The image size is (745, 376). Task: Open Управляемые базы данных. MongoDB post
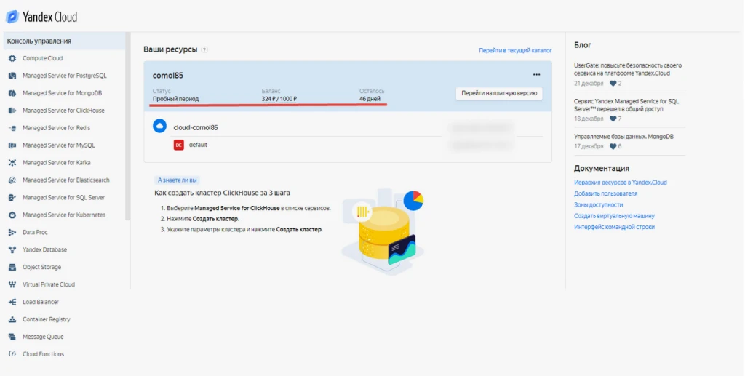624,137
